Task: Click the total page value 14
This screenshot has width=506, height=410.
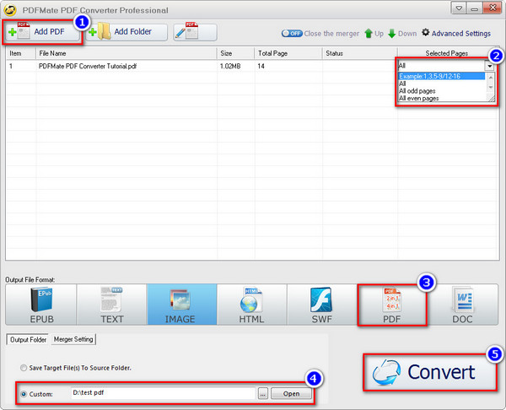Action: click(261, 66)
